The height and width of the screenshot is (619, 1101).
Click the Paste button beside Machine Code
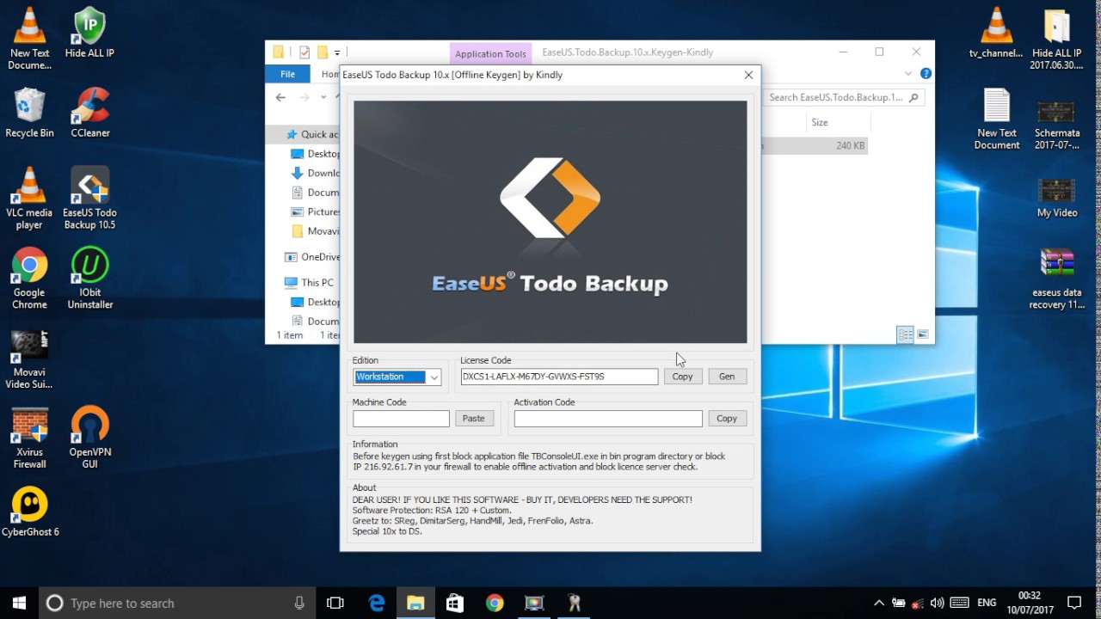pos(473,419)
